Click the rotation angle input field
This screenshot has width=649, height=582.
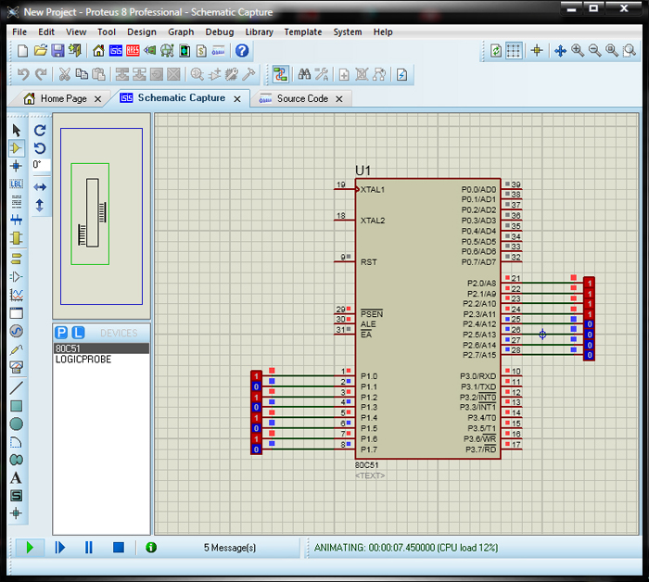[42, 165]
